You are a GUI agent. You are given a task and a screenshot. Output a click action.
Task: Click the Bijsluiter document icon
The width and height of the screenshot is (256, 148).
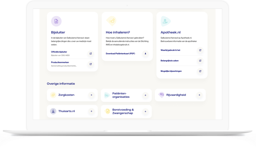[56, 21]
